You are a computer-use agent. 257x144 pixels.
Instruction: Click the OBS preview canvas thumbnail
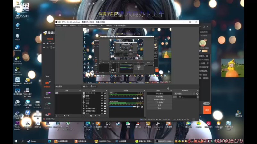[127, 56]
